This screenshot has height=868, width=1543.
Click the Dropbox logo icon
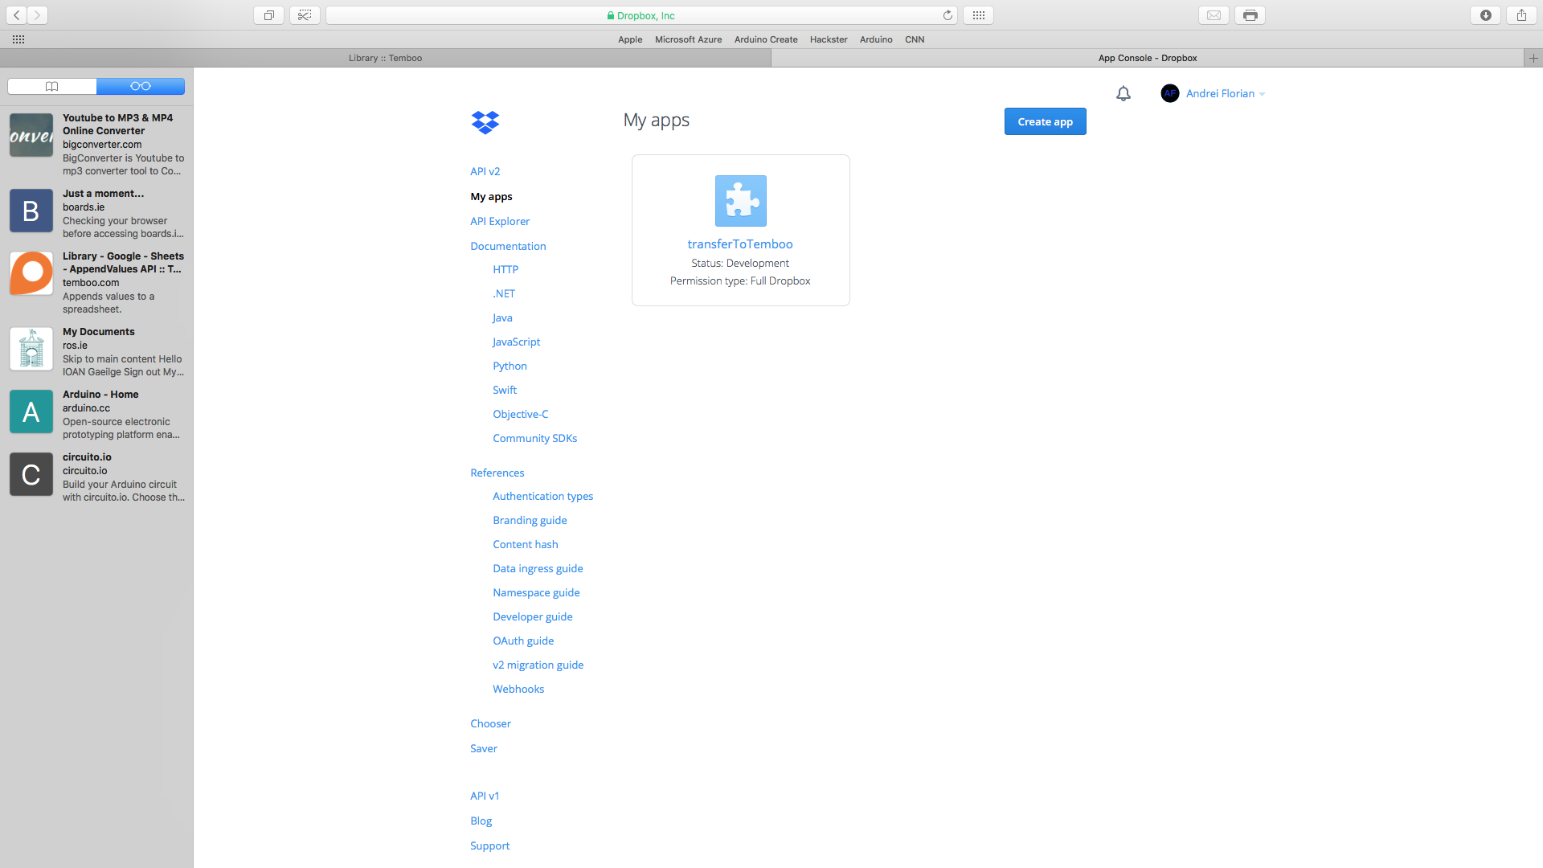[x=485, y=122]
